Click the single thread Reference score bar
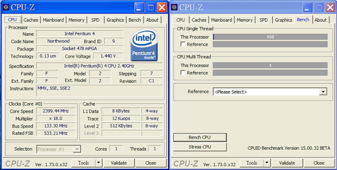The height and width of the screenshot is (170, 337). (270, 44)
